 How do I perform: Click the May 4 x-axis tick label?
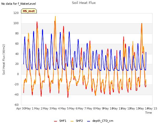point(56,108)
